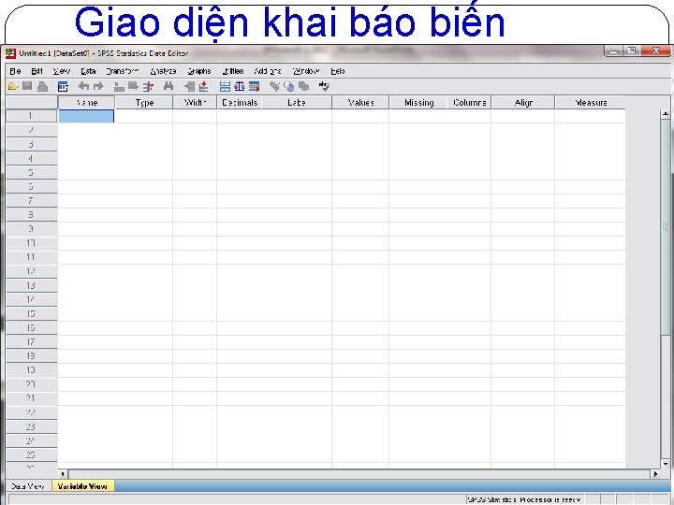Click the Columns column header
674x505 pixels.
coord(469,103)
